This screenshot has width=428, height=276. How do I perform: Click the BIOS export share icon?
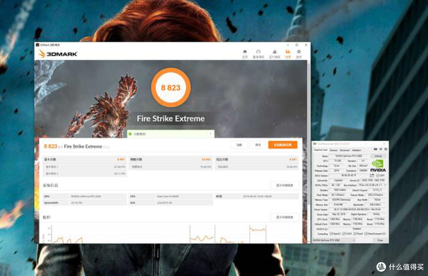pos(372,175)
